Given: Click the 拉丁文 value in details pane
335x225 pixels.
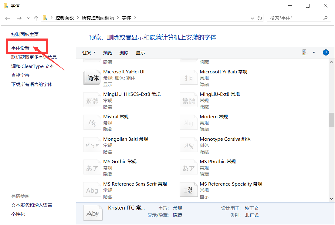Looking at the screenshot, I should point(252,208).
